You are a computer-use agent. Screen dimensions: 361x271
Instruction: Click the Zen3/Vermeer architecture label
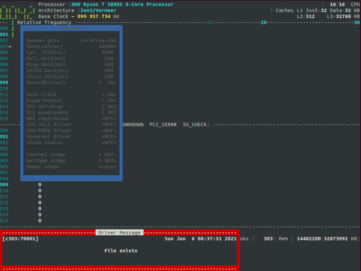point(98,10)
